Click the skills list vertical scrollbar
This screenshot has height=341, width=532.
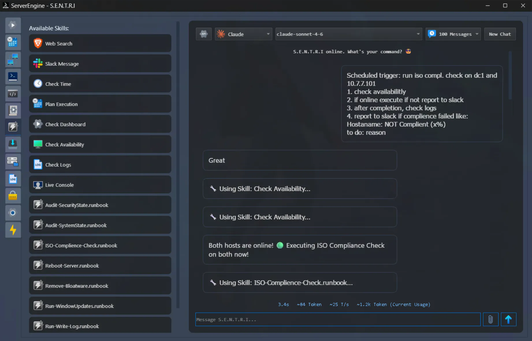pos(178,164)
